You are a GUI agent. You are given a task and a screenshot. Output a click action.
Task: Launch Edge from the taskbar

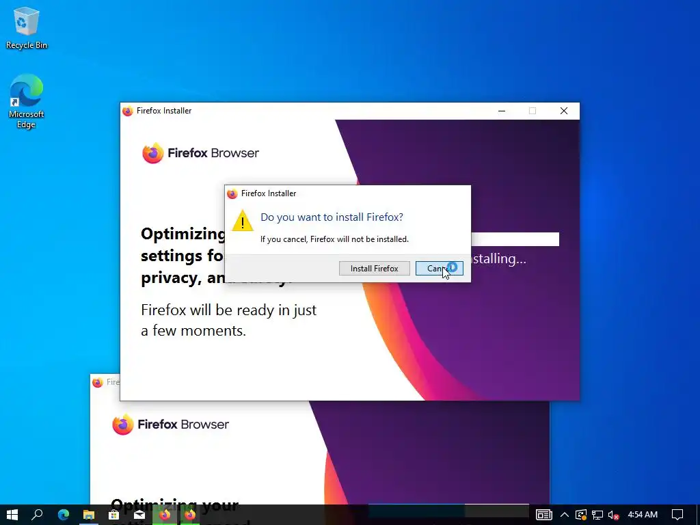pyautogui.click(x=64, y=515)
